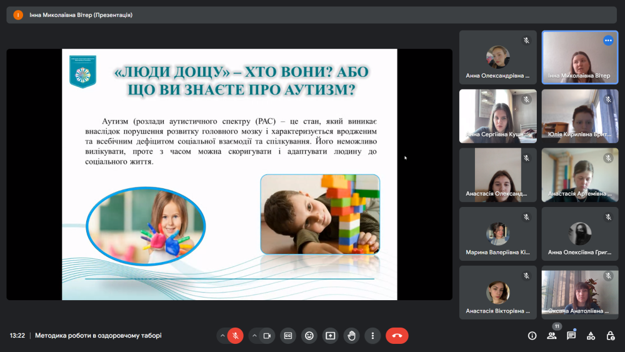625x352 pixels.
Task: Select Оксана Анатоліївна participant video tile
Action: tap(580, 291)
